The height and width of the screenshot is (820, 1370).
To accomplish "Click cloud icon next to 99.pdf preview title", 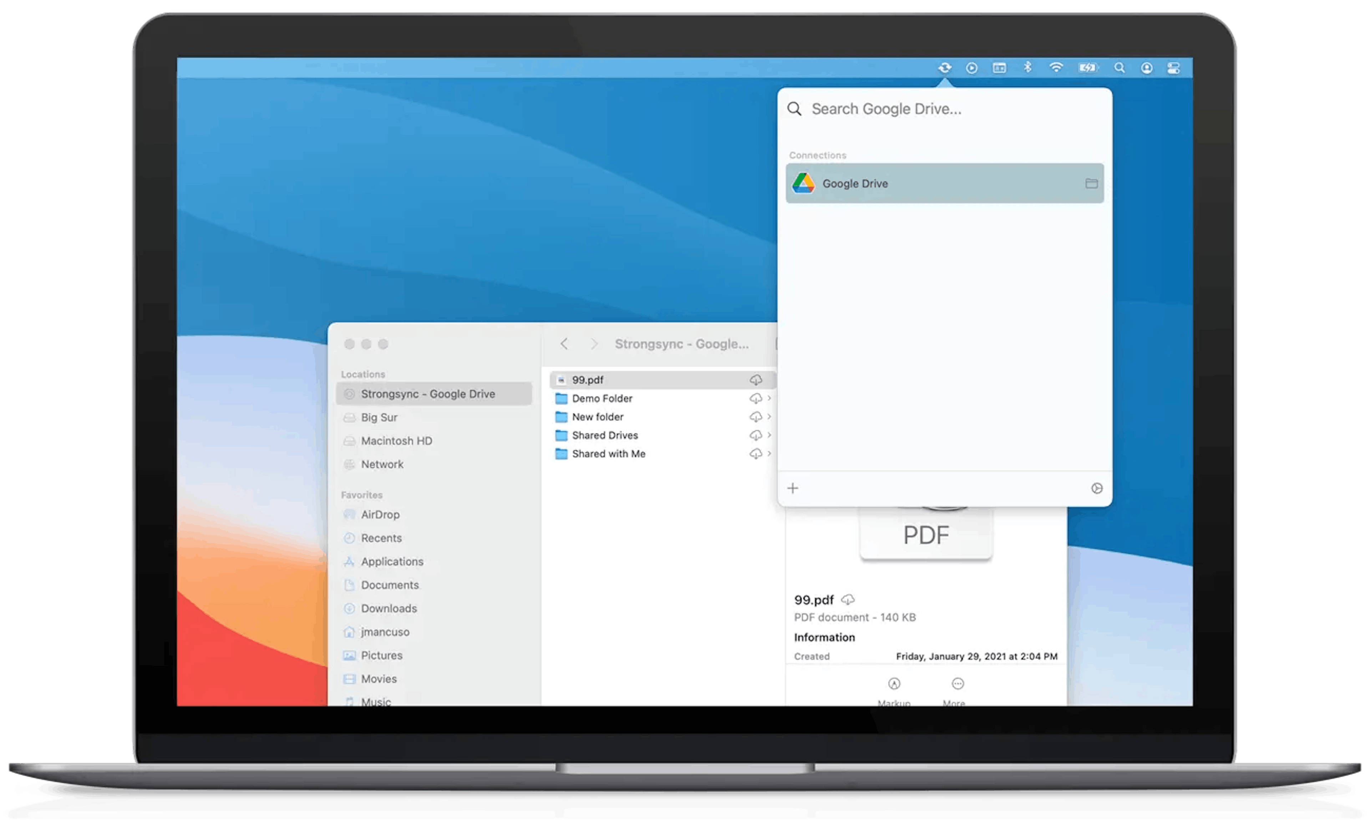I will click(847, 599).
